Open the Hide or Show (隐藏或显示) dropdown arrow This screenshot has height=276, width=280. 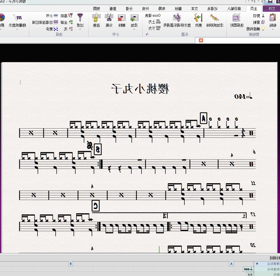tap(17, 29)
